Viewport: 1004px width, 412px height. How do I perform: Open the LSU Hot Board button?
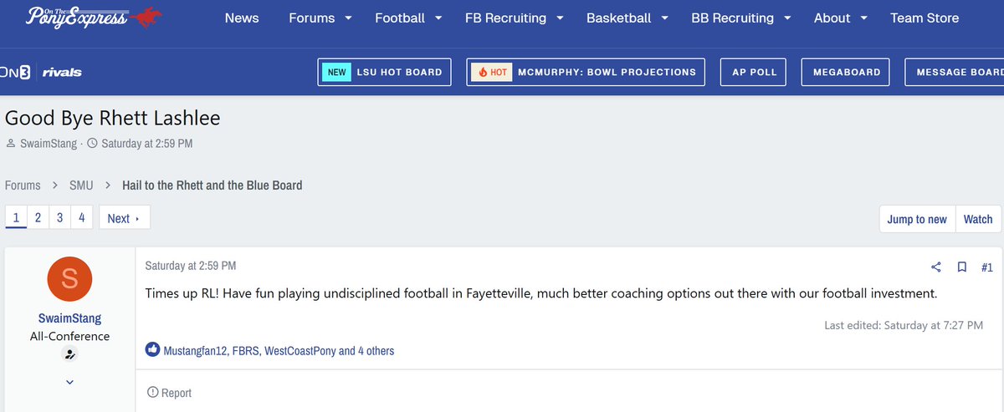point(385,72)
